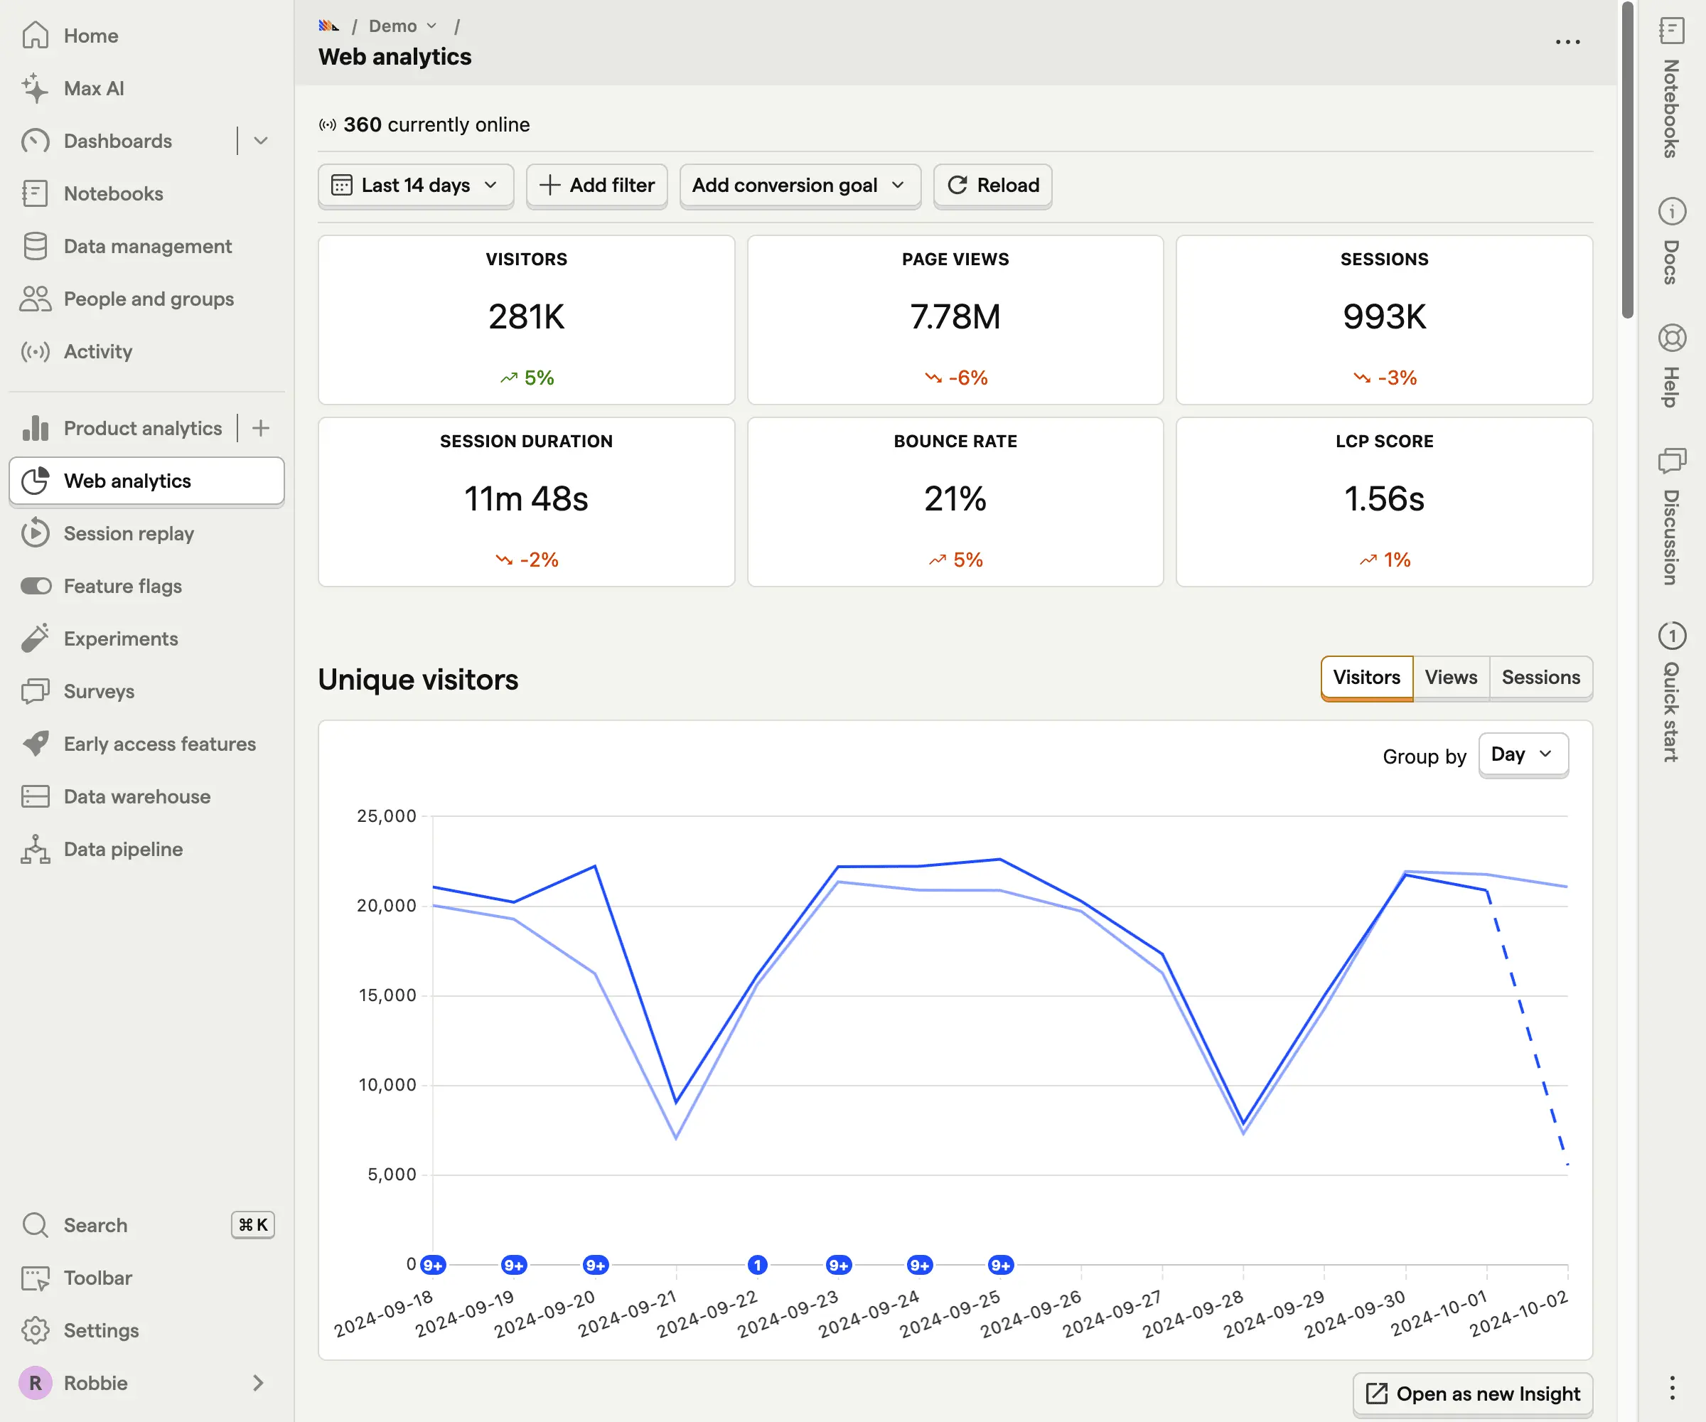Click the Discussion icon on the right rail
This screenshot has width=1706, height=1422.
click(1672, 461)
